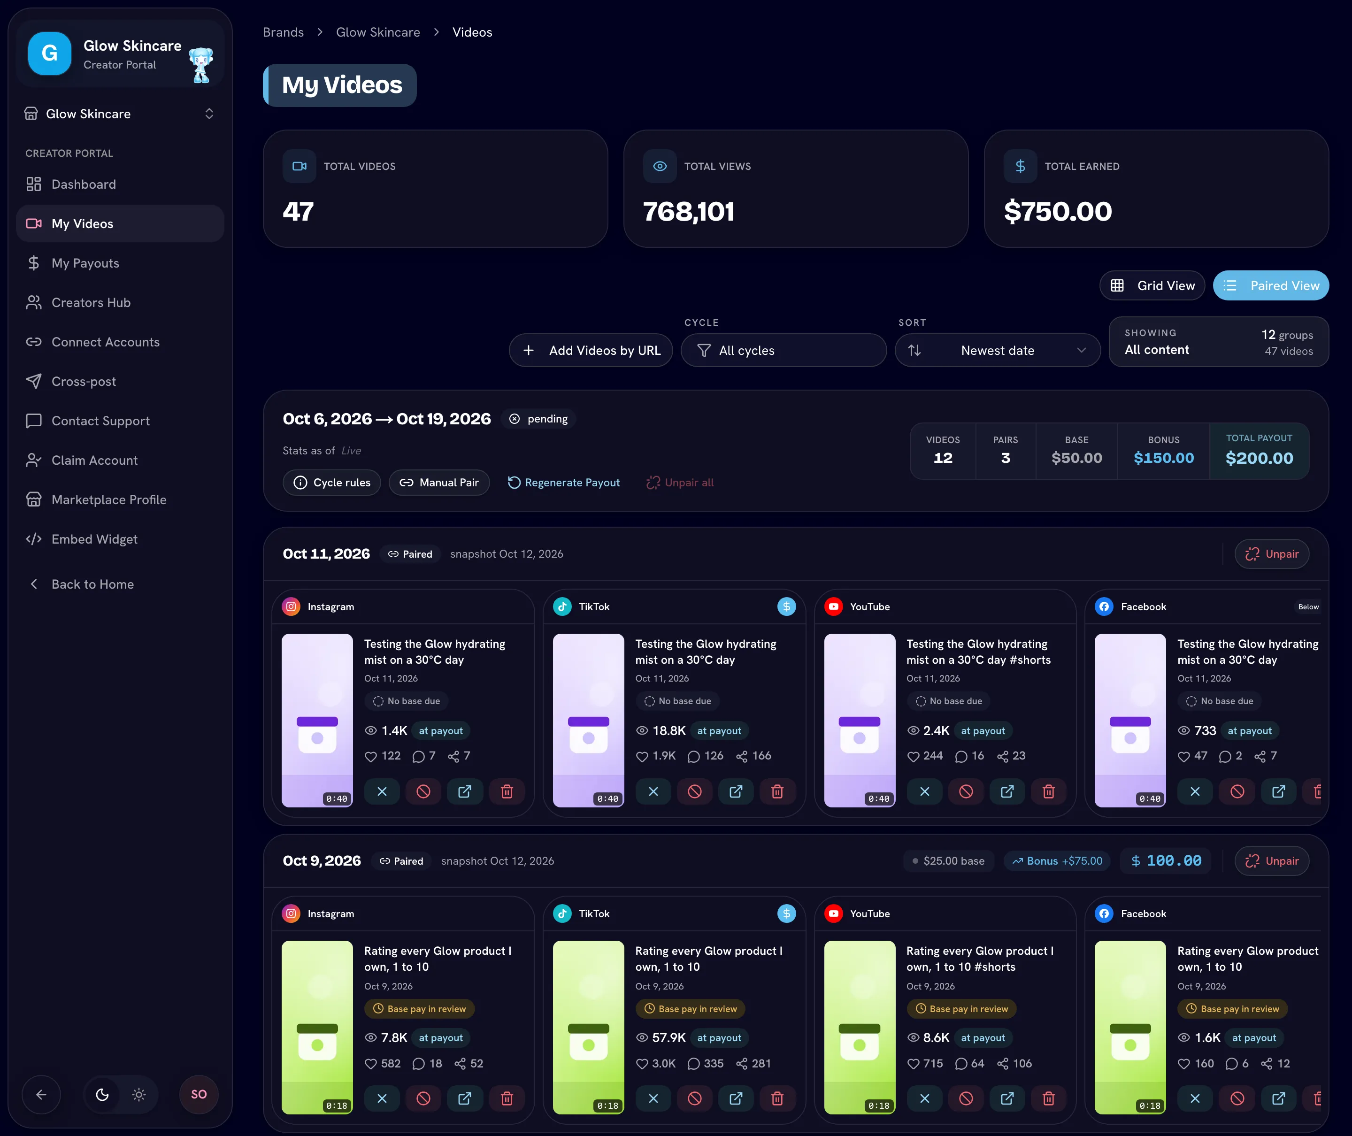Open Connect Accounts page
1352x1136 pixels.
120,342
